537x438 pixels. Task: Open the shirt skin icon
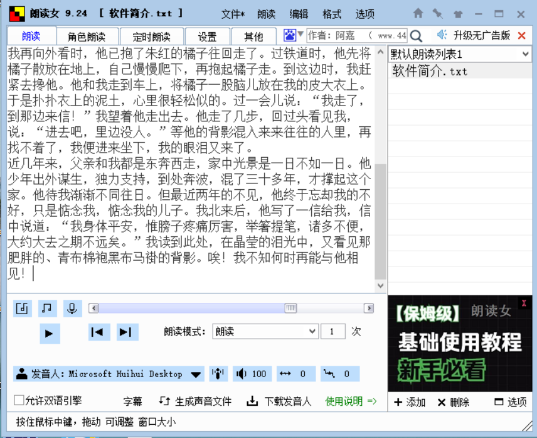coord(457,13)
